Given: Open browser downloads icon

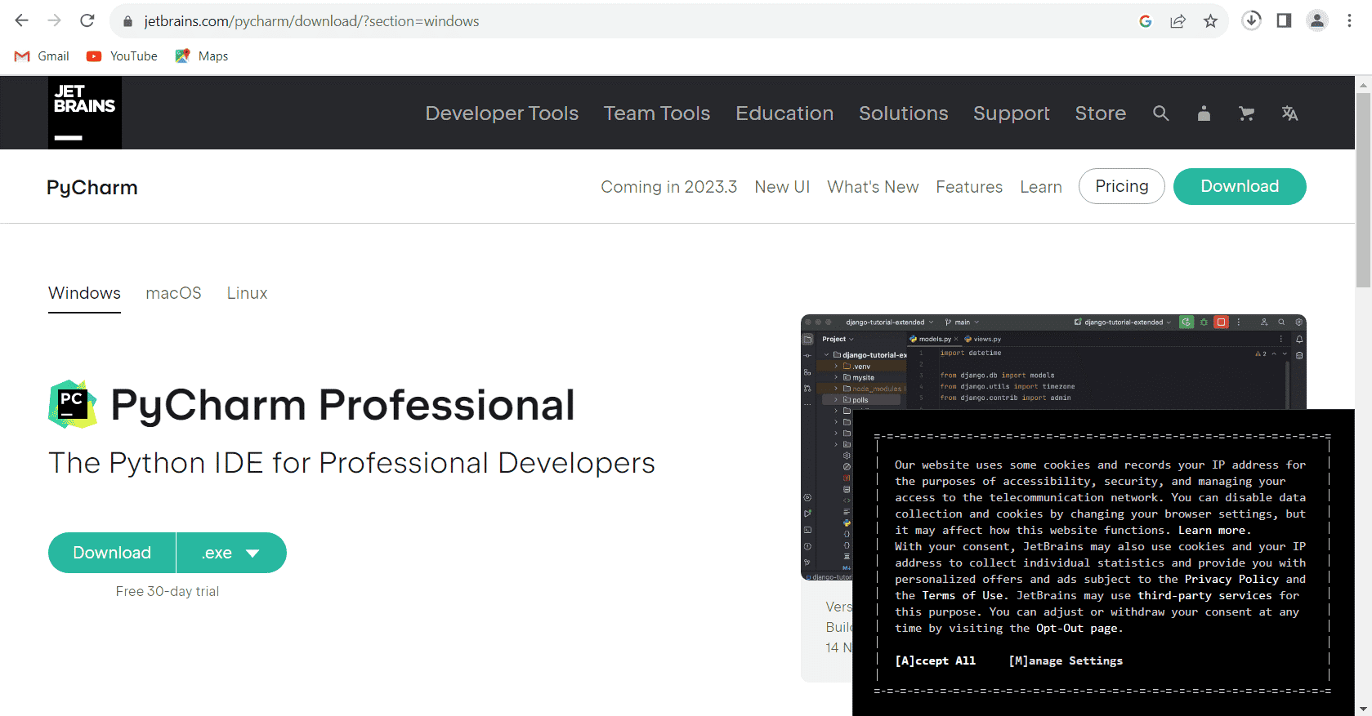Looking at the screenshot, I should click(x=1251, y=20).
